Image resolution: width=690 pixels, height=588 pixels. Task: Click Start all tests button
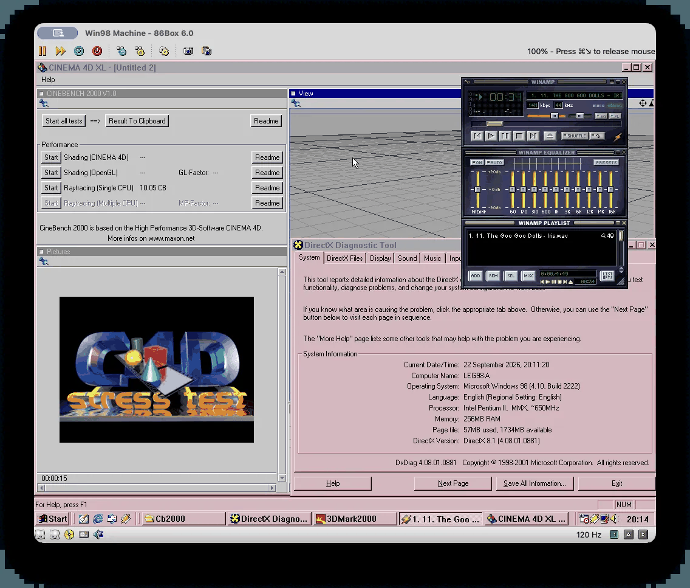[x=64, y=120]
